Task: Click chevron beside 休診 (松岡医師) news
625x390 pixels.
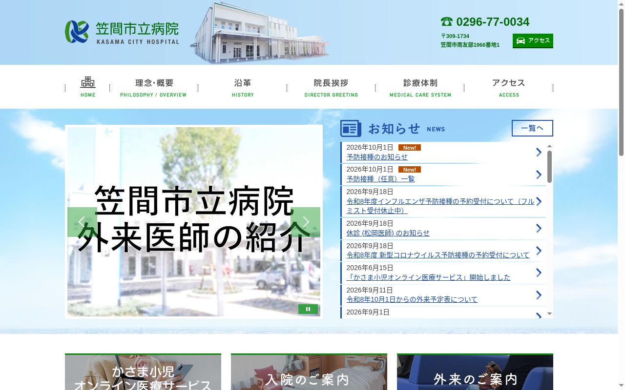Action: (539, 228)
